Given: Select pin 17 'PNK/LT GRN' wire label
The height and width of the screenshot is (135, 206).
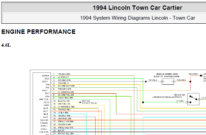Looking at the screenshot, I should [x=66, y=121].
